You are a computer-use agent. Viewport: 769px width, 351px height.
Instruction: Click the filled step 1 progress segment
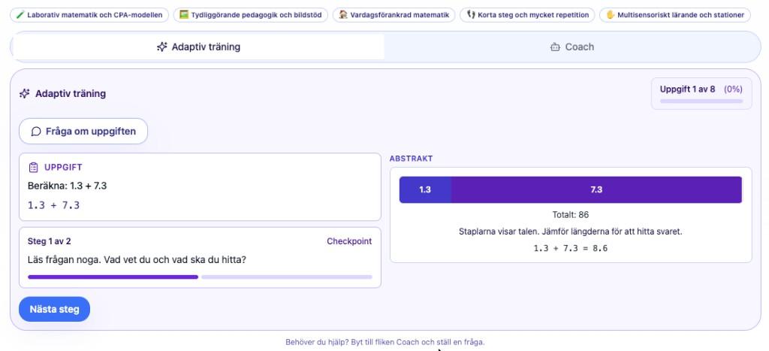[113, 277]
